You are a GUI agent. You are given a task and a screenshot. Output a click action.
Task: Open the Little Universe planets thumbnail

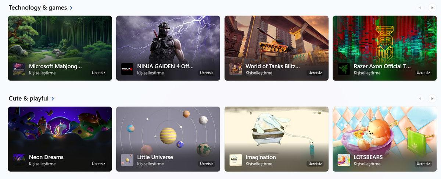168,139
